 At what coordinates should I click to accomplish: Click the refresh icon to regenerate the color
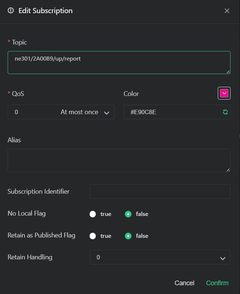pyautogui.click(x=225, y=112)
